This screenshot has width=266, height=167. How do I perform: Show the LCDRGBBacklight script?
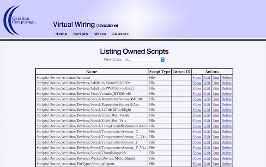[x=197, y=110]
